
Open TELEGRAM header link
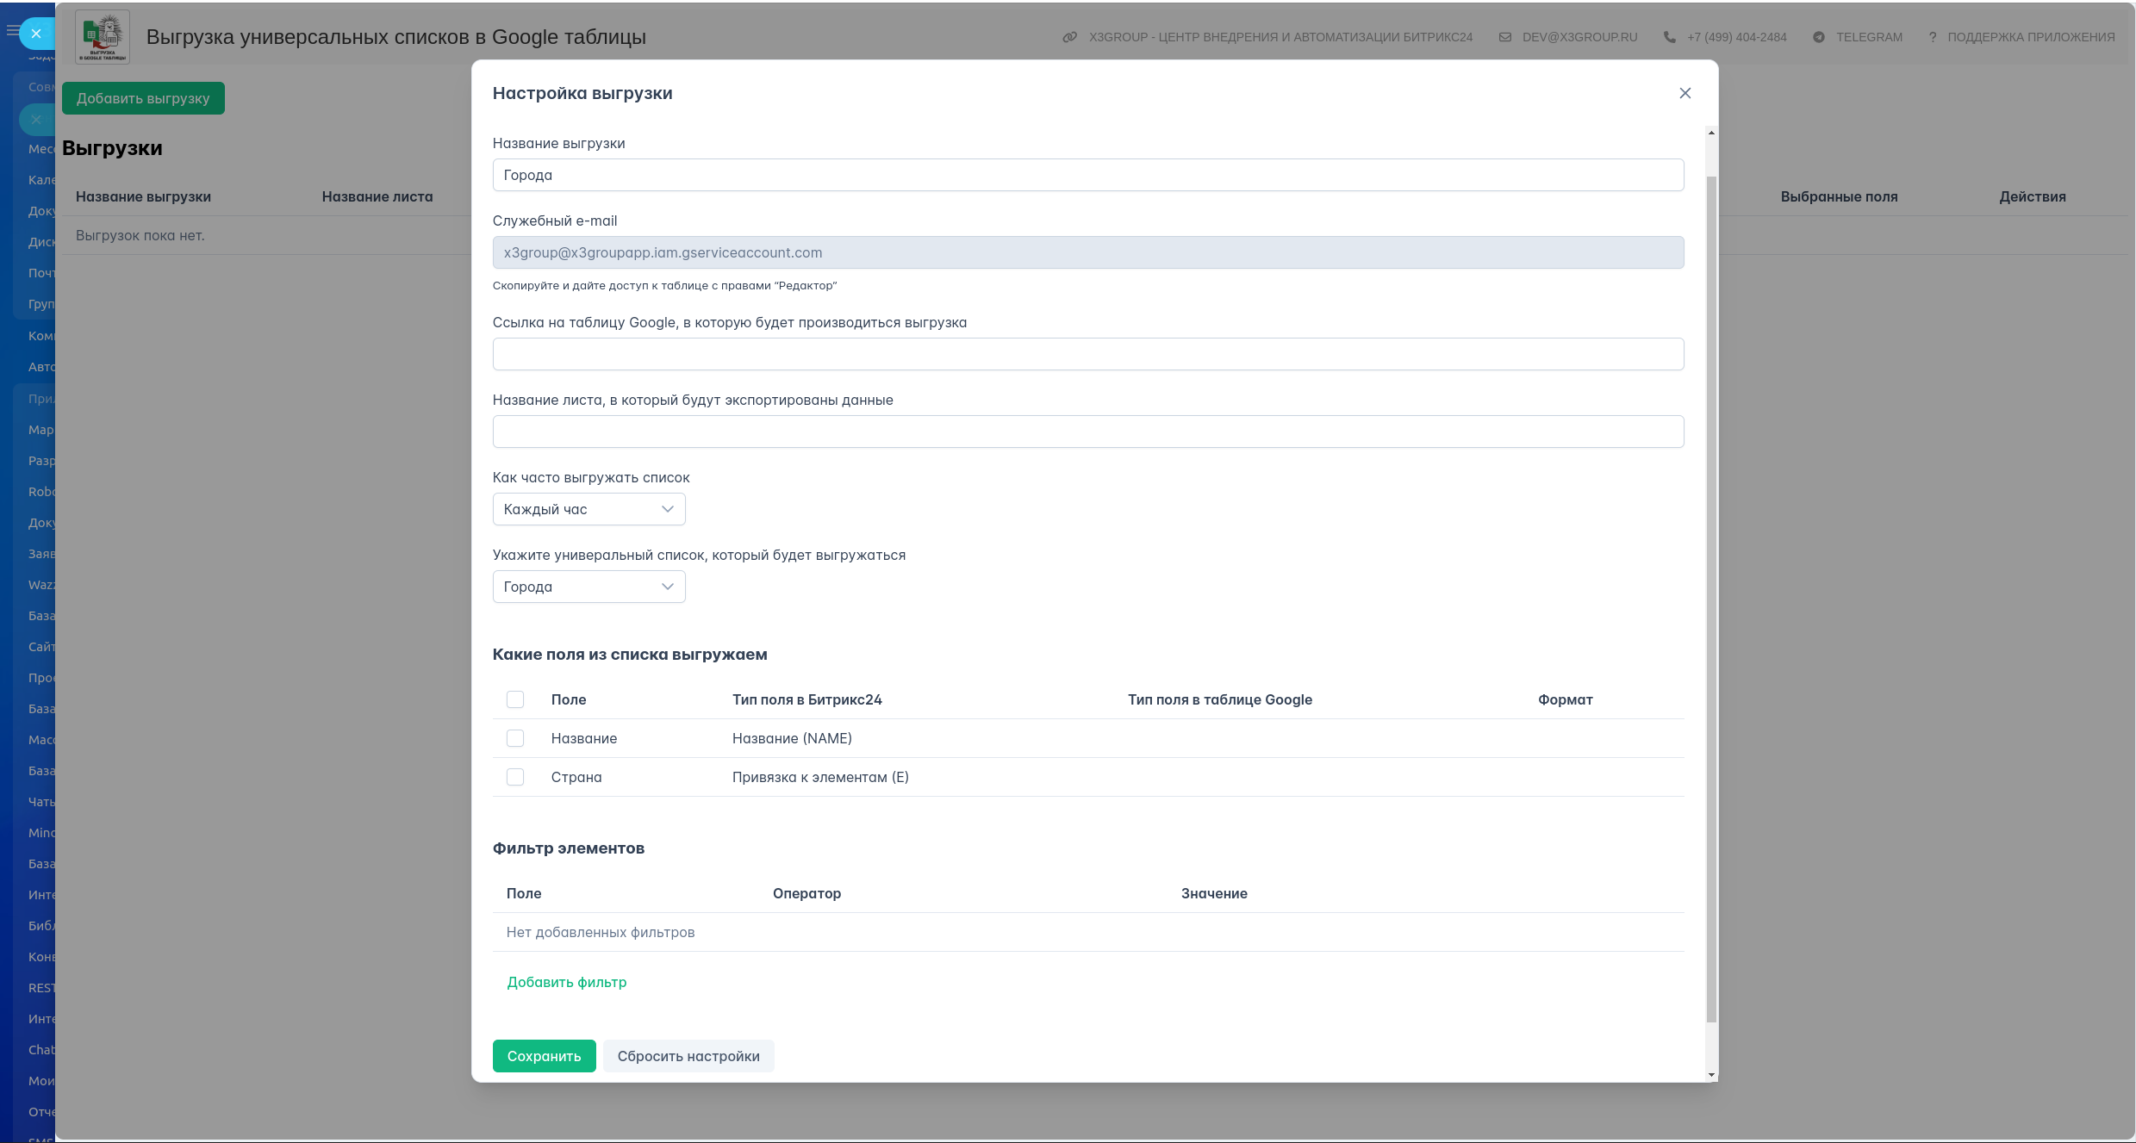tap(1868, 37)
